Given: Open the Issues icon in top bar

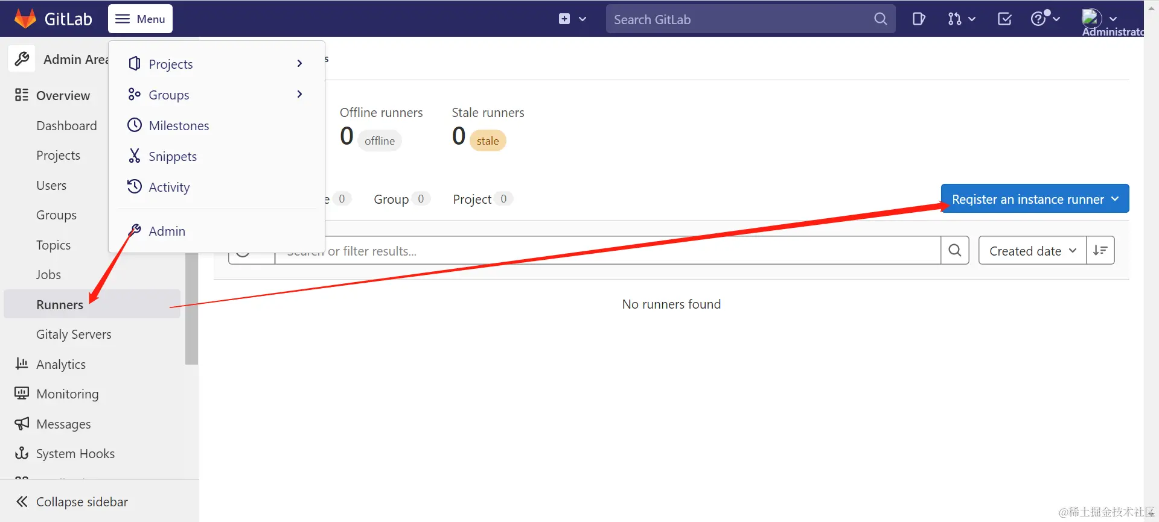Looking at the screenshot, I should click(919, 19).
